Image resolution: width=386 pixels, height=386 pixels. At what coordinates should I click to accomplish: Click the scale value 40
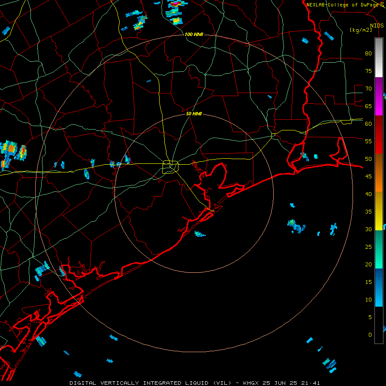tap(368, 194)
